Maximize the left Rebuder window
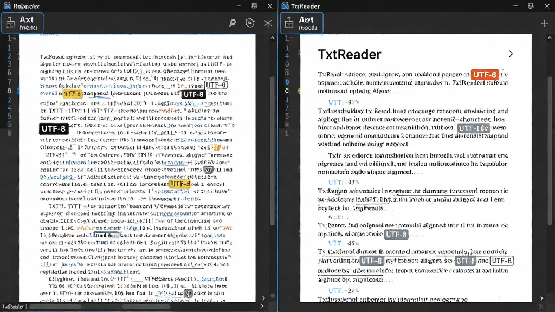The width and height of the screenshot is (555, 312). click(254, 6)
